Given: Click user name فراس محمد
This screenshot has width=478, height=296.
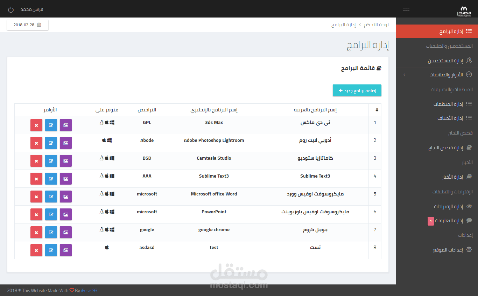Looking at the screenshot, I should click(32, 9).
